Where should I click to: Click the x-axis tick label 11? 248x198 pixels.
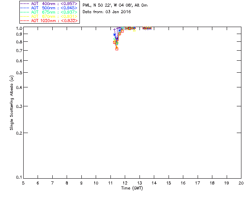110,183
